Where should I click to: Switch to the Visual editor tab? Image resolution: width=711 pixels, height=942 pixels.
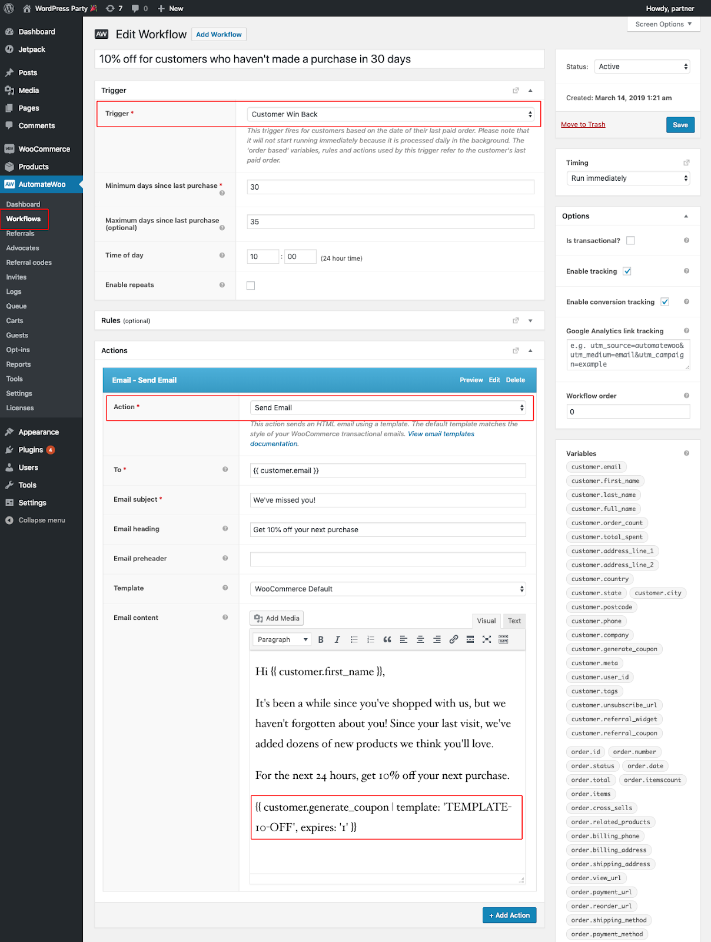click(486, 621)
